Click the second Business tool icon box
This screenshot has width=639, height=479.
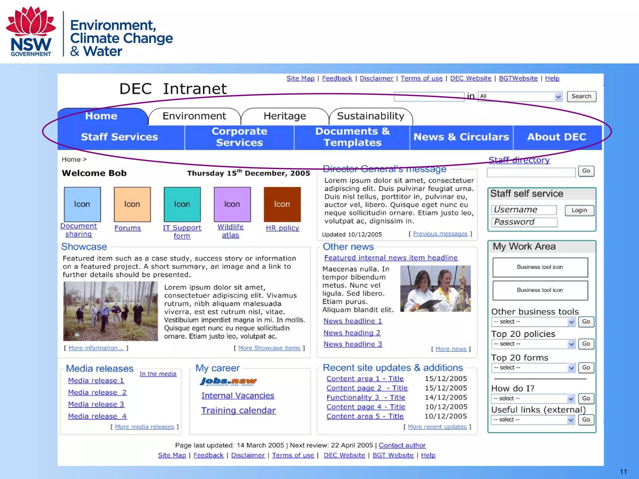pyautogui.click(x=540, y=290)
